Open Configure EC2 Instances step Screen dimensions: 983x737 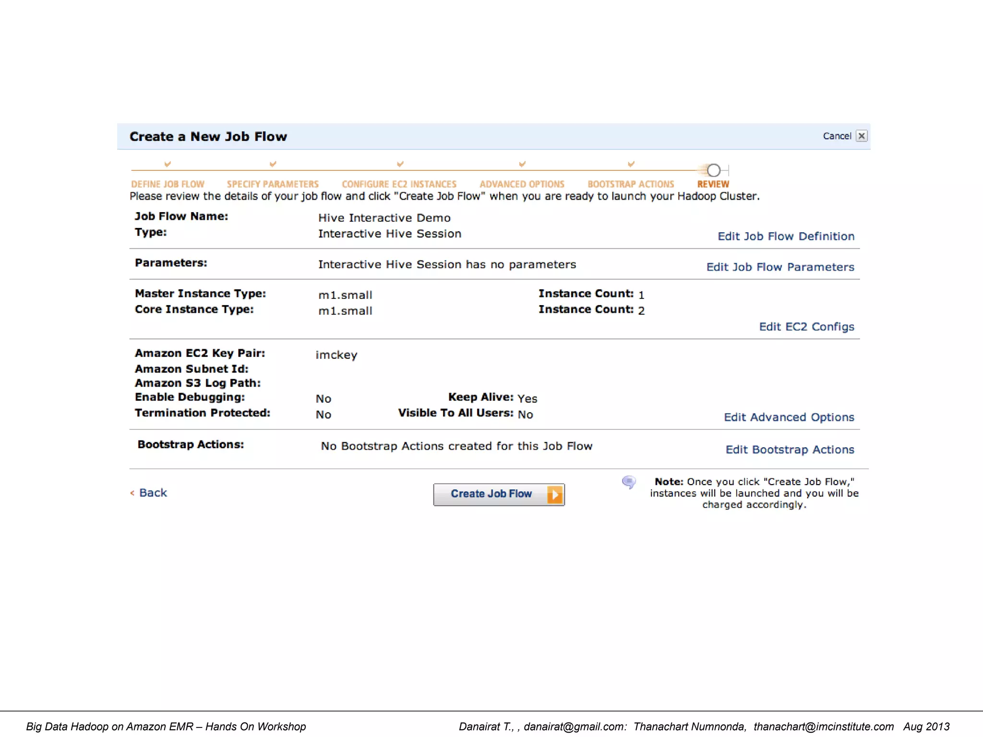[399, 184]
